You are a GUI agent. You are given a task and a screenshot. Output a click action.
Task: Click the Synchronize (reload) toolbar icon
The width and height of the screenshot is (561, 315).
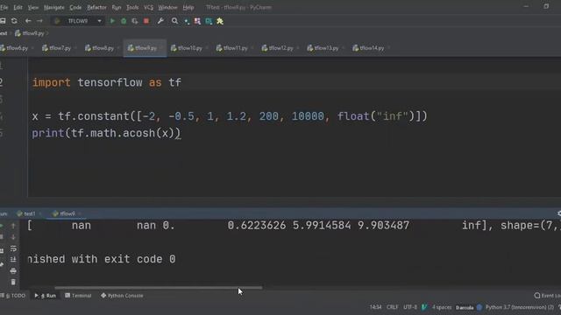tap(14, 21)
